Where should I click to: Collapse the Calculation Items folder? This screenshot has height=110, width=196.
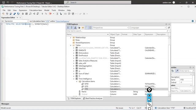click(x=77, y=81)
